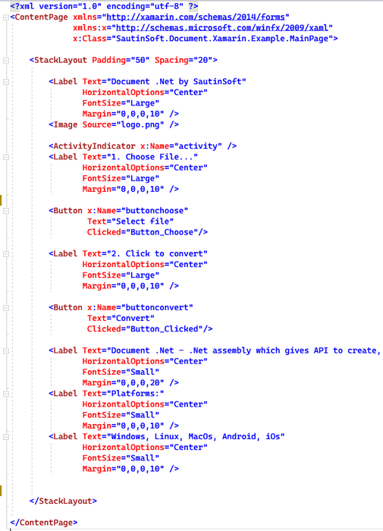Click the opening <StackLayout tag name
This screenshot has width=383, height=531.
(61, 60)
